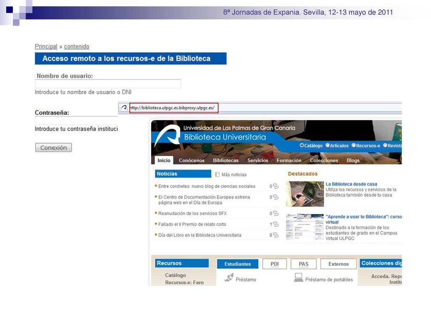Open comments icon for Entre corchetes news
Image resolution: width=431 pixels, height=323 pixels.
(276, 186)
